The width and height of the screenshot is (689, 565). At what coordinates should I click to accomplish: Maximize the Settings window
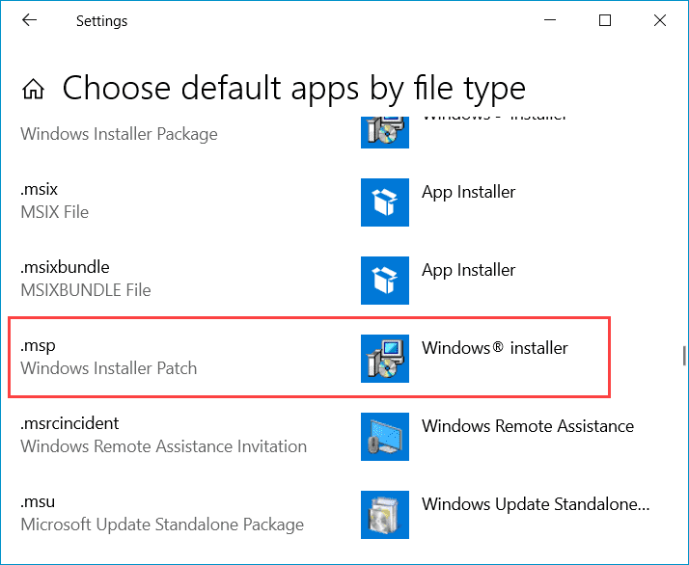pyautogui.click(x=605, y=20)
